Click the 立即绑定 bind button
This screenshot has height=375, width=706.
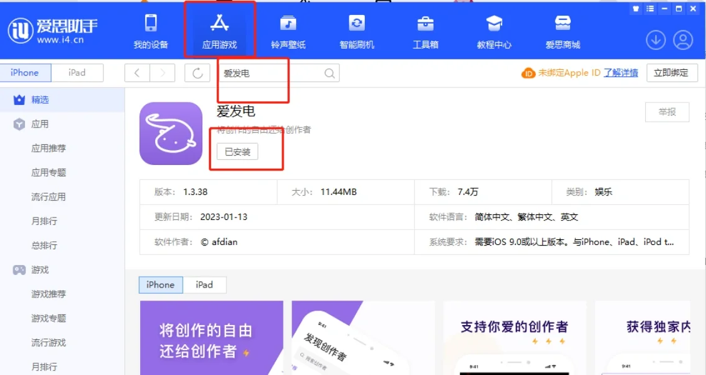pyautogui.click(x=672, y=72)
